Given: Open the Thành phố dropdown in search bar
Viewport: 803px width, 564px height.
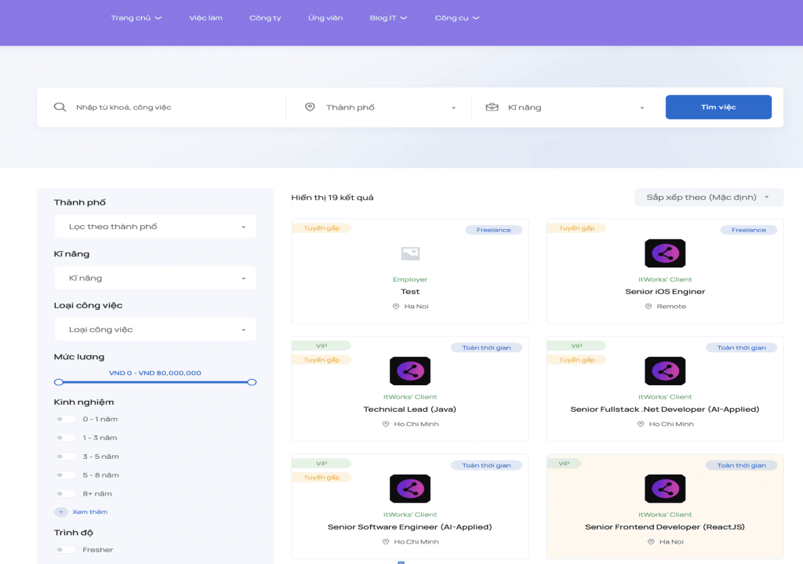Looking at the screenshot, I should click(380, 107).
